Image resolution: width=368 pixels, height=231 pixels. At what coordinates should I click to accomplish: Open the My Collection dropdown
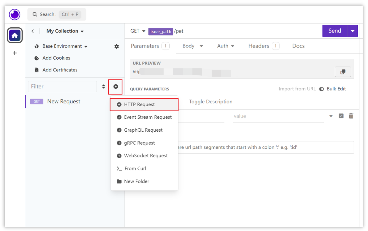coord(65,31)
